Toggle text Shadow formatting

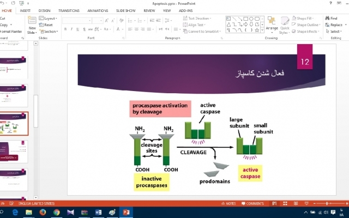84,29
